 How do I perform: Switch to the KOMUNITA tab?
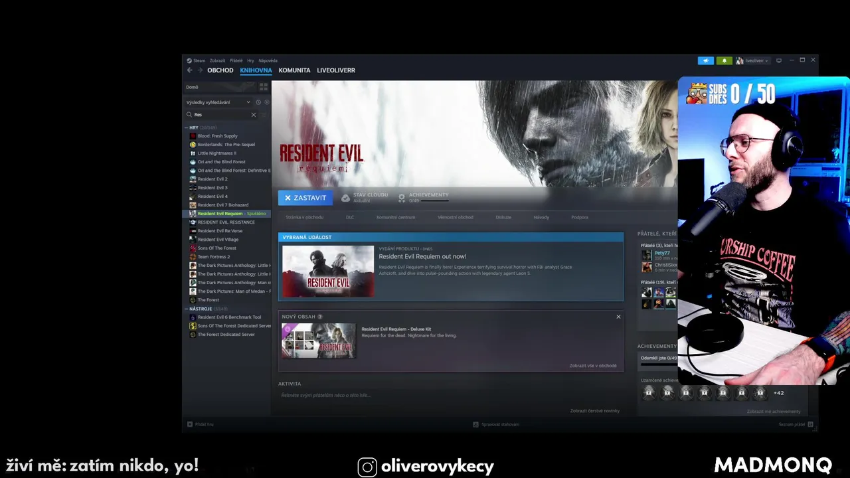point(294,70)
